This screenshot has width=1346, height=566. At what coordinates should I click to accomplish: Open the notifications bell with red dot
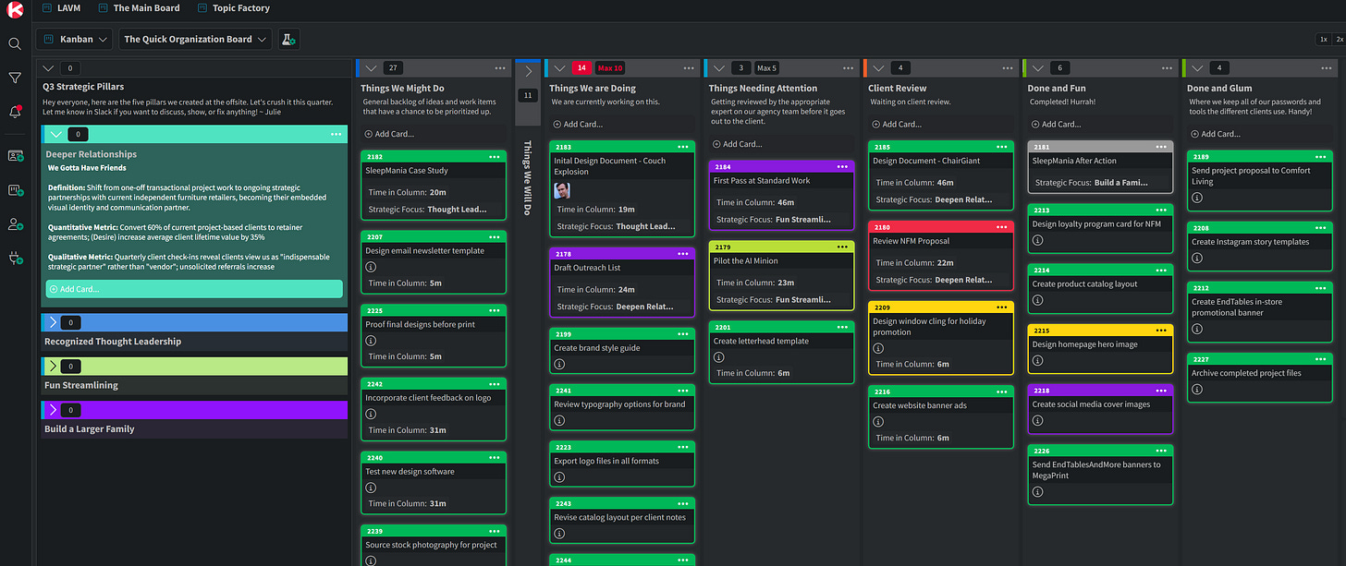point(15,112)
